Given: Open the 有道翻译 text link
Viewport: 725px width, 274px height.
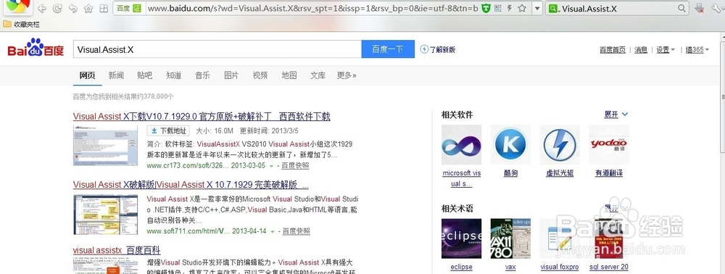Looking at the screenshot, I should [x=609, y=173].
